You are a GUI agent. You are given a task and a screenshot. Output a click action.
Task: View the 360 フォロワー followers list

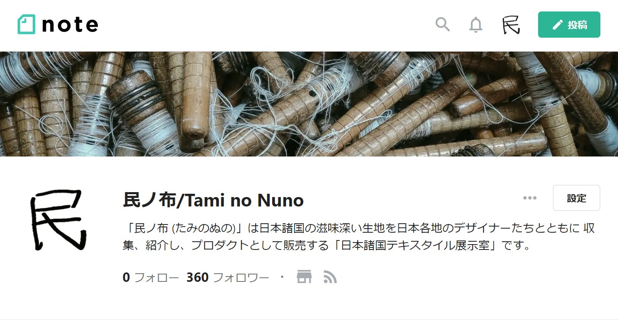[x=227, y=277]
